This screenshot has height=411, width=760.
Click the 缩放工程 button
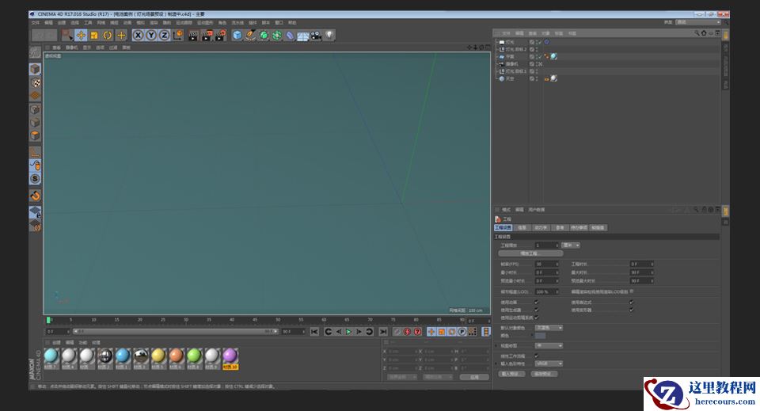tap(530, 253)
